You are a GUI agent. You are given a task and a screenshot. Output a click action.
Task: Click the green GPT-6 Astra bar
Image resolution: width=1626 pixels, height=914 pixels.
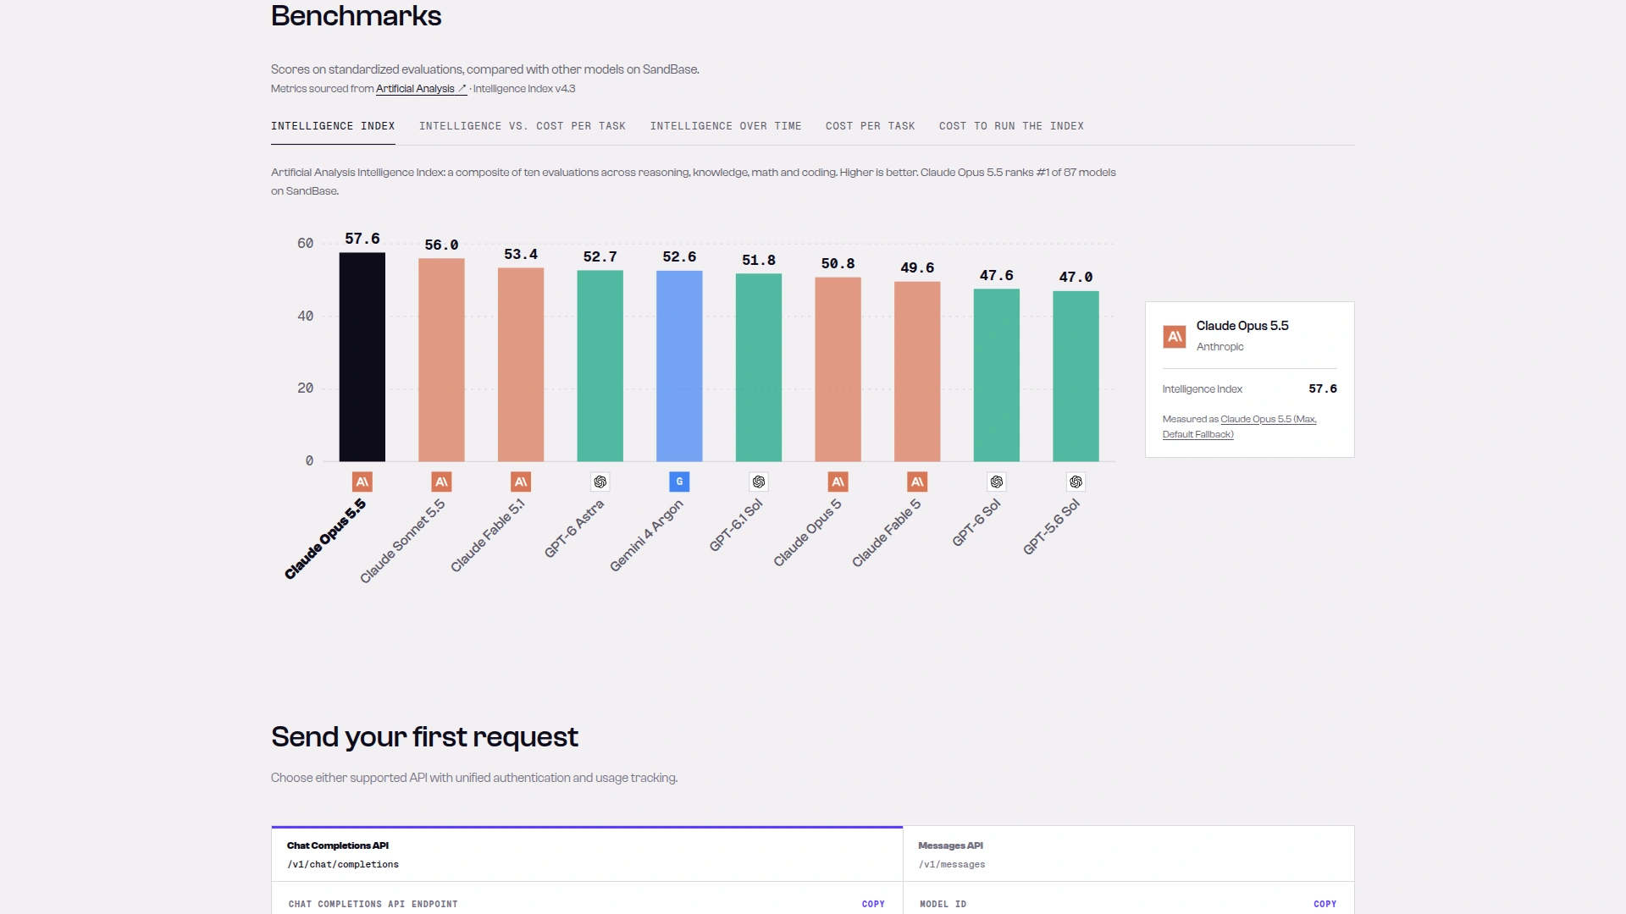pyautogui.click(x=600, y=366)
